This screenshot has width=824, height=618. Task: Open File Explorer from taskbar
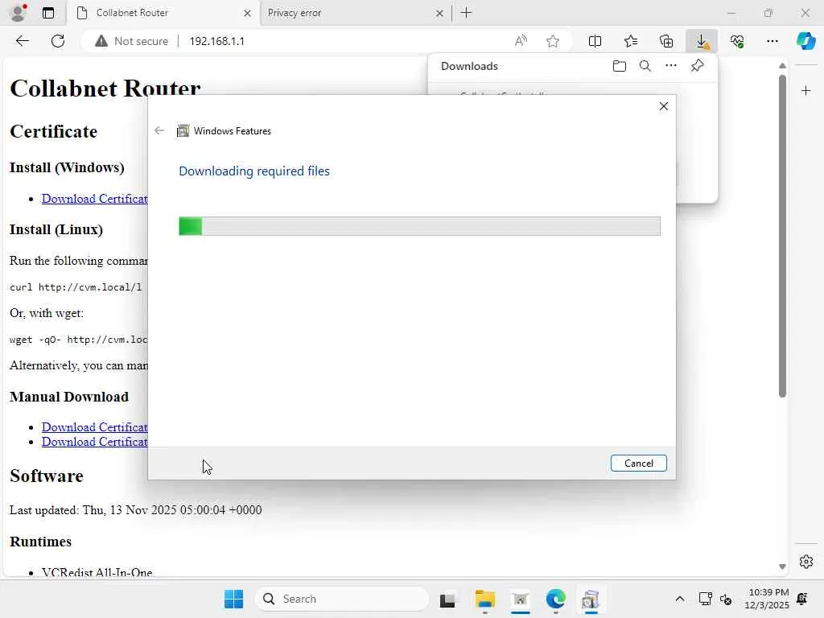click(x=484, y=599)
